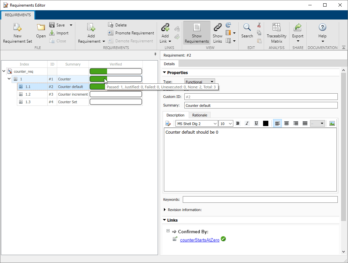Click the Delete icon in the ribbon

point(117,25)
